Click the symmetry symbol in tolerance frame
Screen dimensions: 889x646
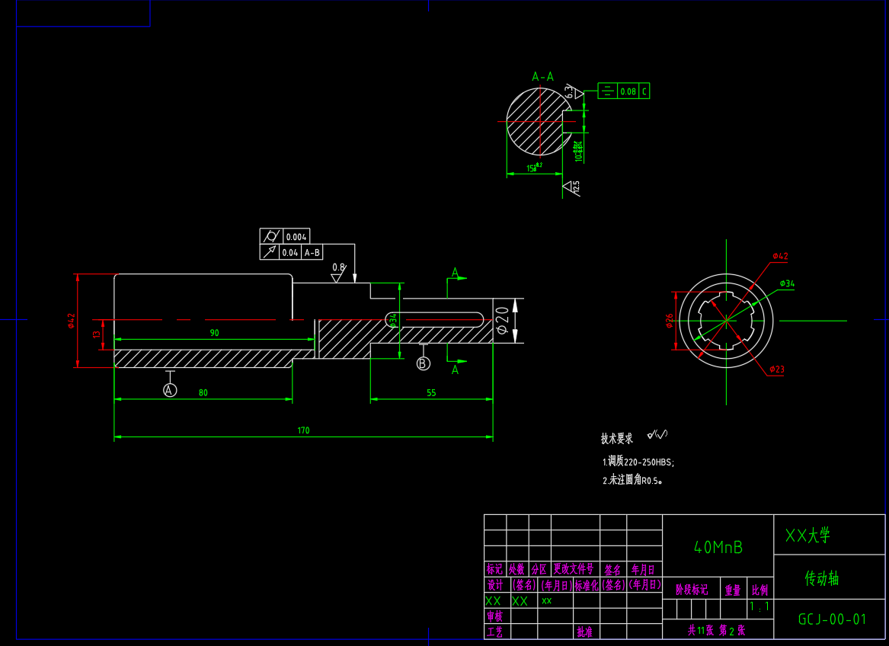(607, 91)
